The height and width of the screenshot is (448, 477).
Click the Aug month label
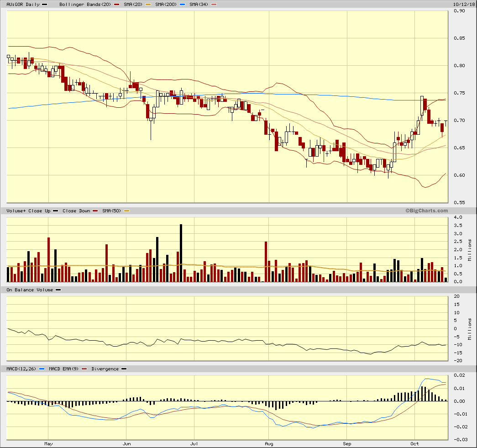tap(269, 444)
